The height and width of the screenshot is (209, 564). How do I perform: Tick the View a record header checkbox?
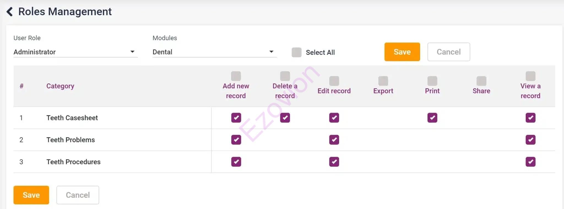click(530, 76)
